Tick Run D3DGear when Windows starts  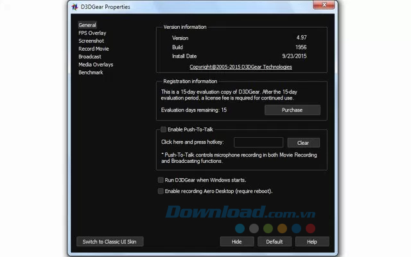(161, 180)
